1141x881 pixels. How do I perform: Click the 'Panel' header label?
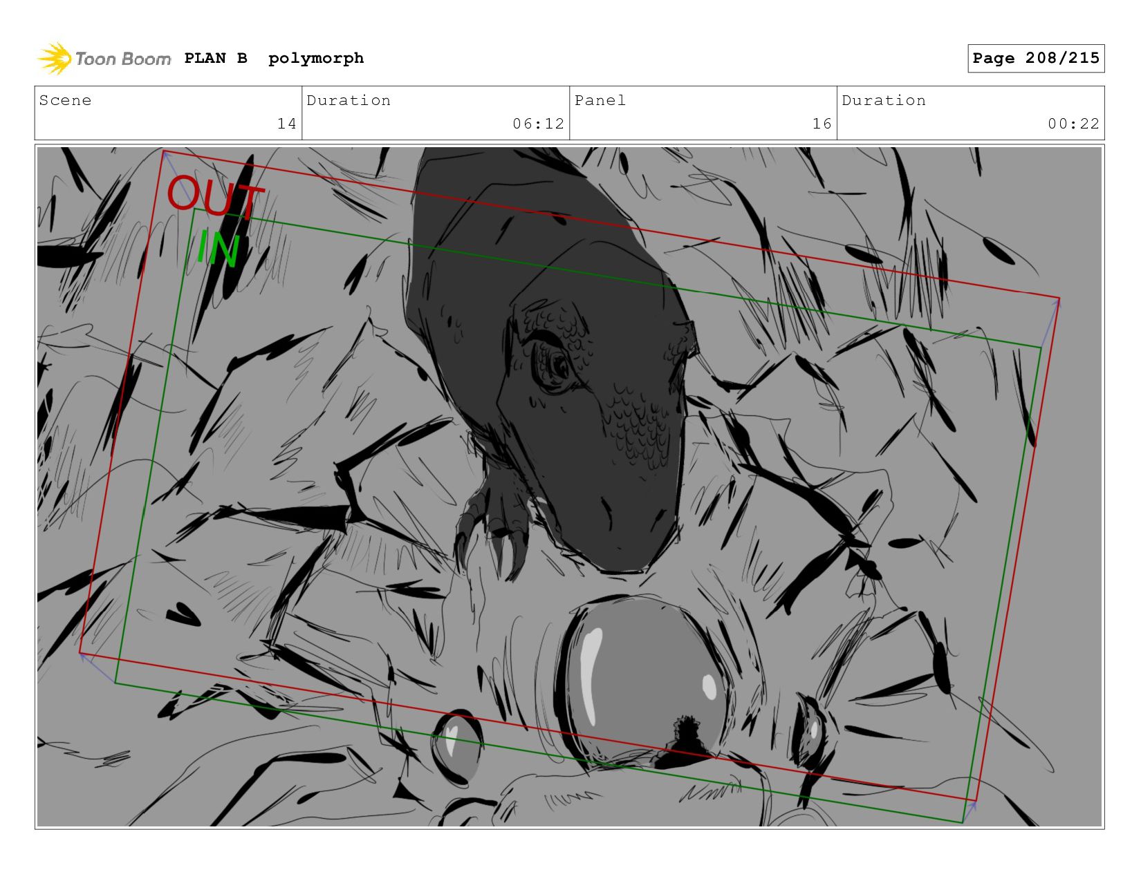pos(600,100)
